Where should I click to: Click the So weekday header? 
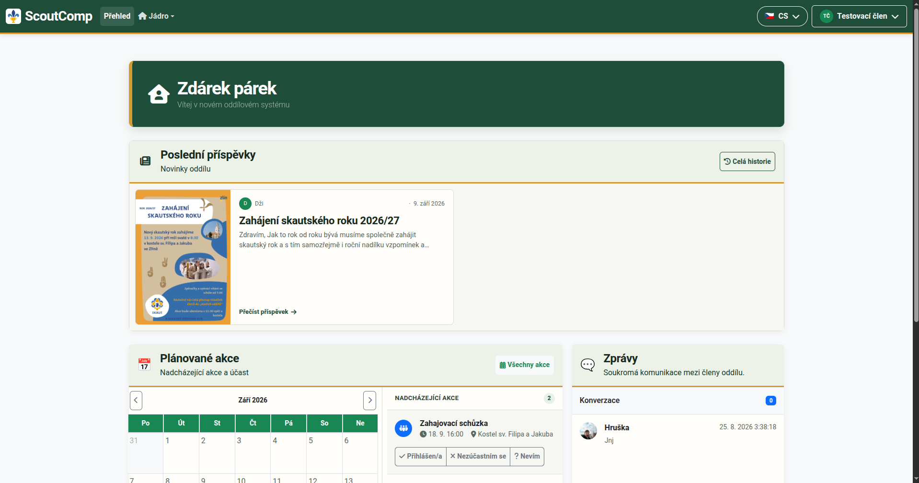pos(324,423)
